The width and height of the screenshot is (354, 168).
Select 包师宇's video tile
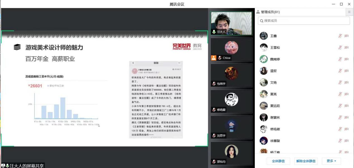click(231, 75)
